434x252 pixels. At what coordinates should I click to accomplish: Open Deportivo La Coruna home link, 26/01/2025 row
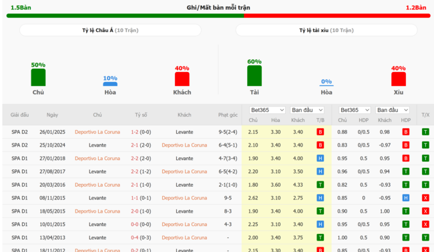click(97, 132)
